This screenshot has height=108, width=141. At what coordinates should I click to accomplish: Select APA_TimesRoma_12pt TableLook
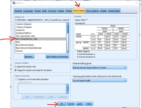40,39
